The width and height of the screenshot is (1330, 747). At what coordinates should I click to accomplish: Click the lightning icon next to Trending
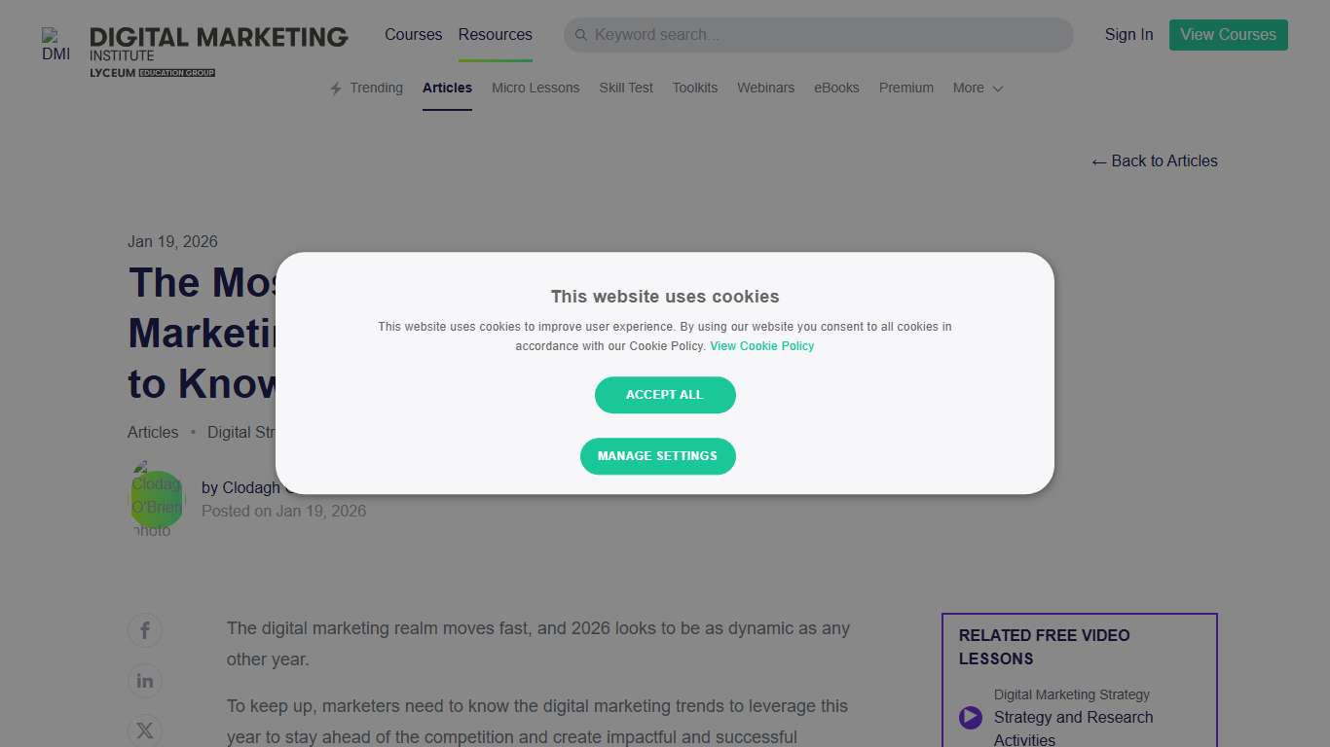334,88
